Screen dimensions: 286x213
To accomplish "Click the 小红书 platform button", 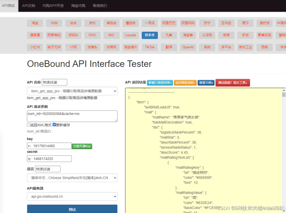I will pyautogui.click(x=35, y=47).
